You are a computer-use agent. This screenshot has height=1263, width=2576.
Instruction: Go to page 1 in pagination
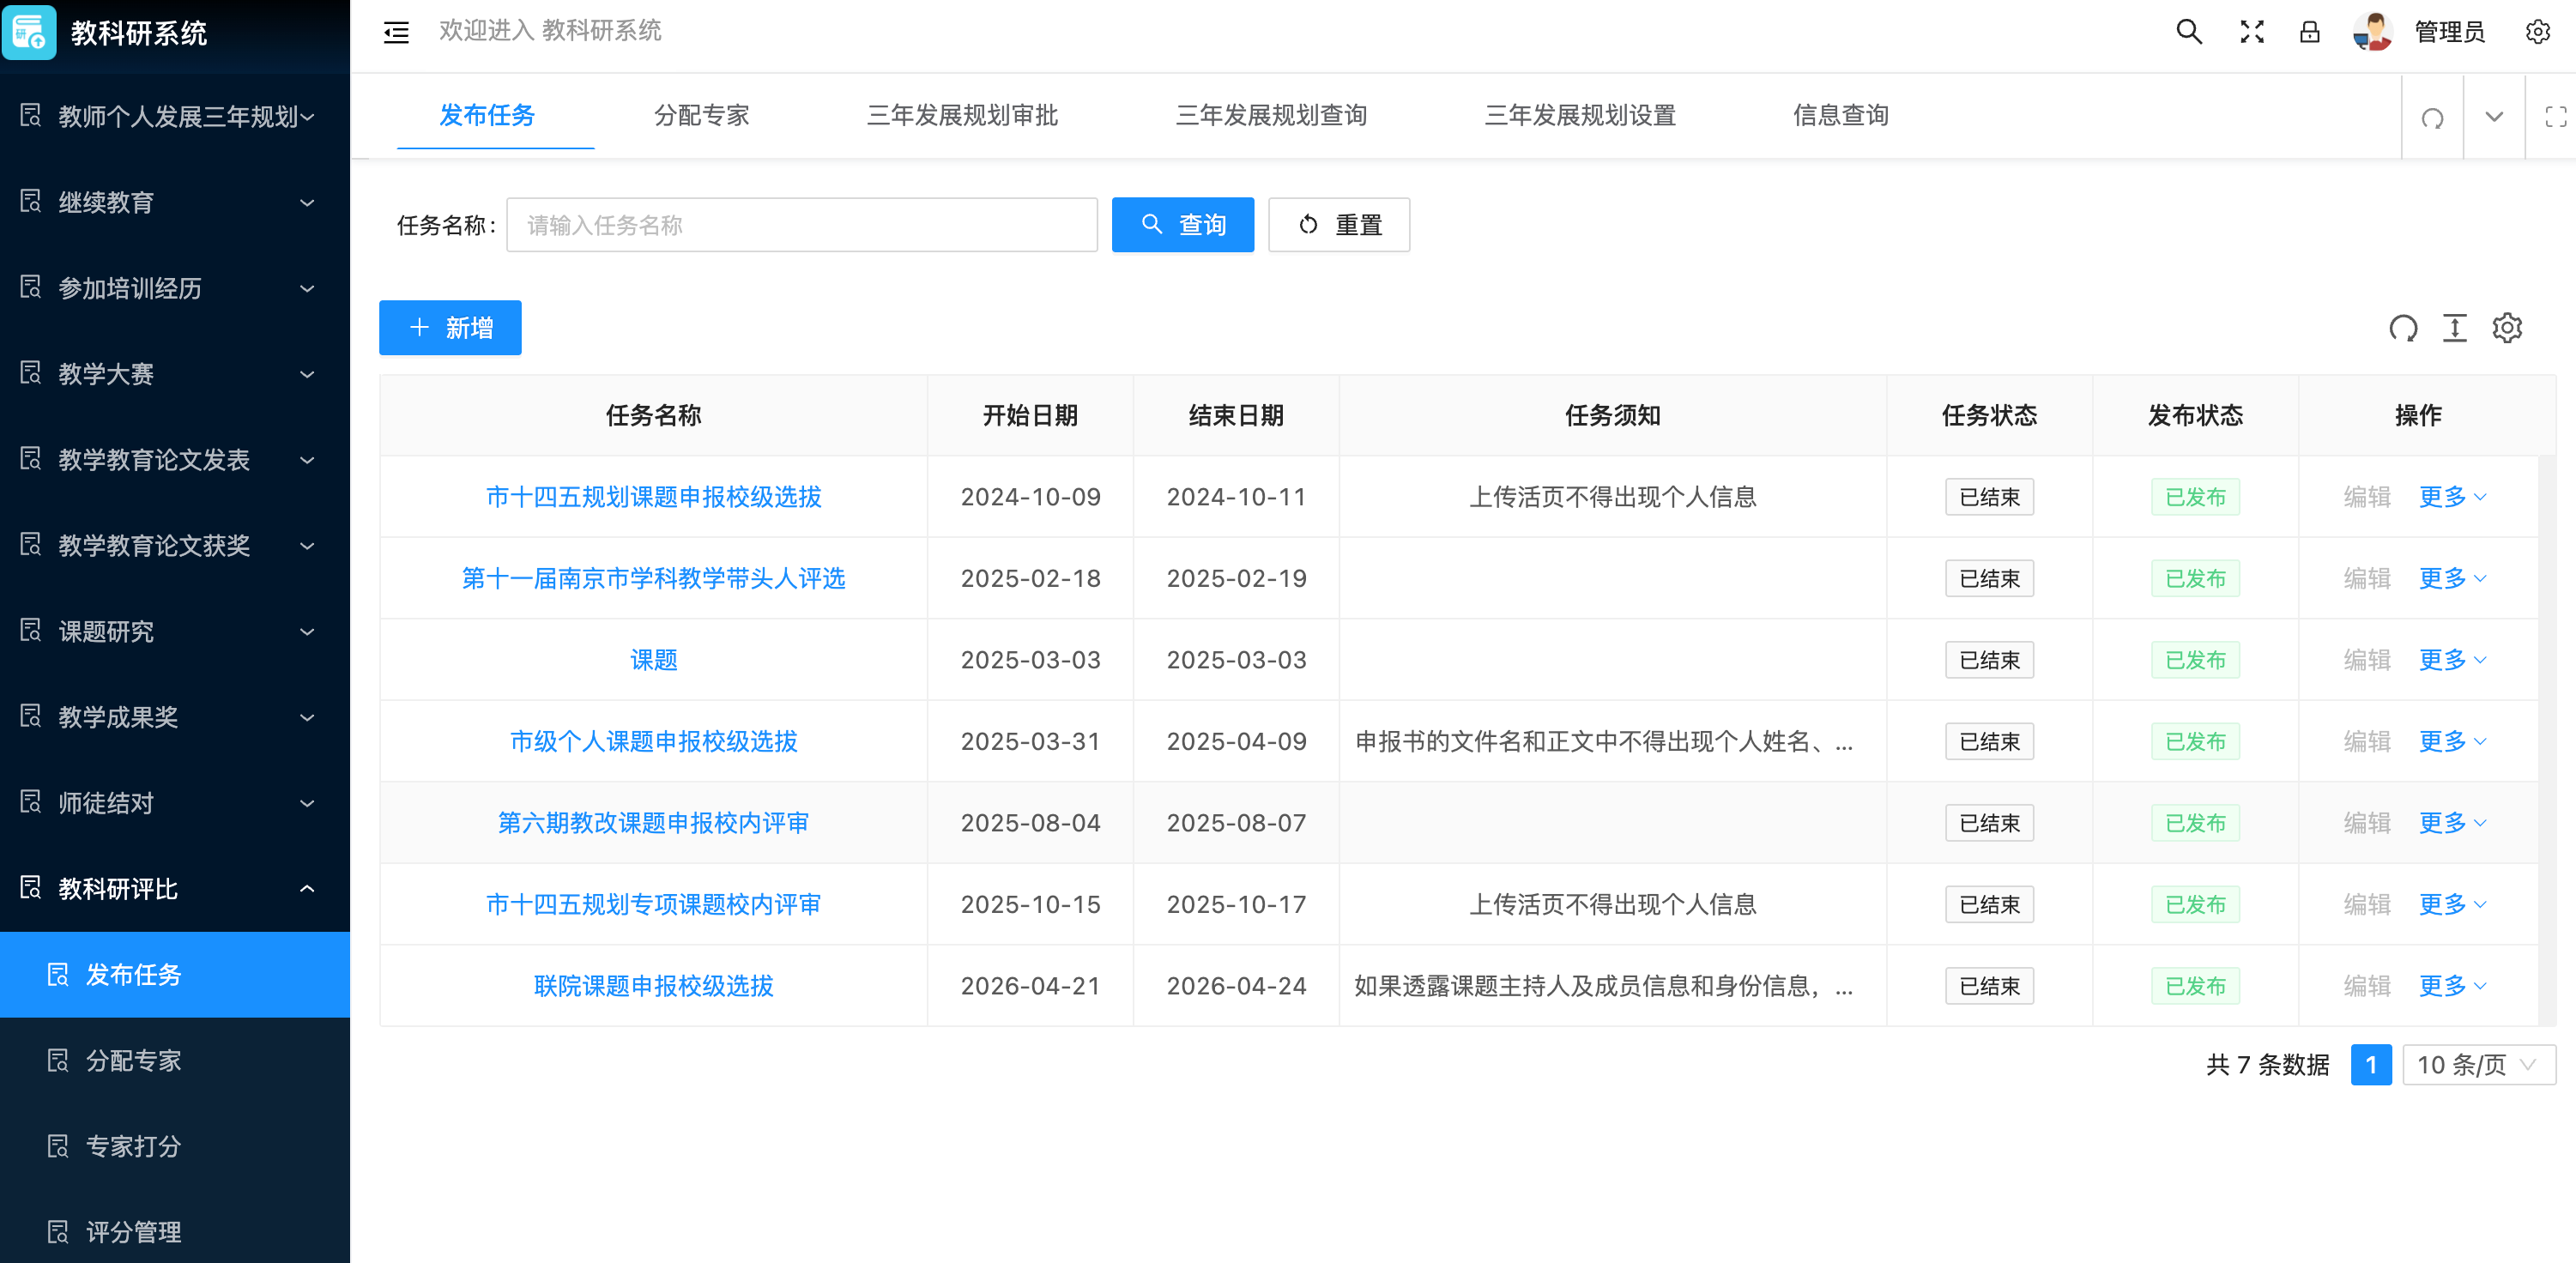point(2371,1064)
